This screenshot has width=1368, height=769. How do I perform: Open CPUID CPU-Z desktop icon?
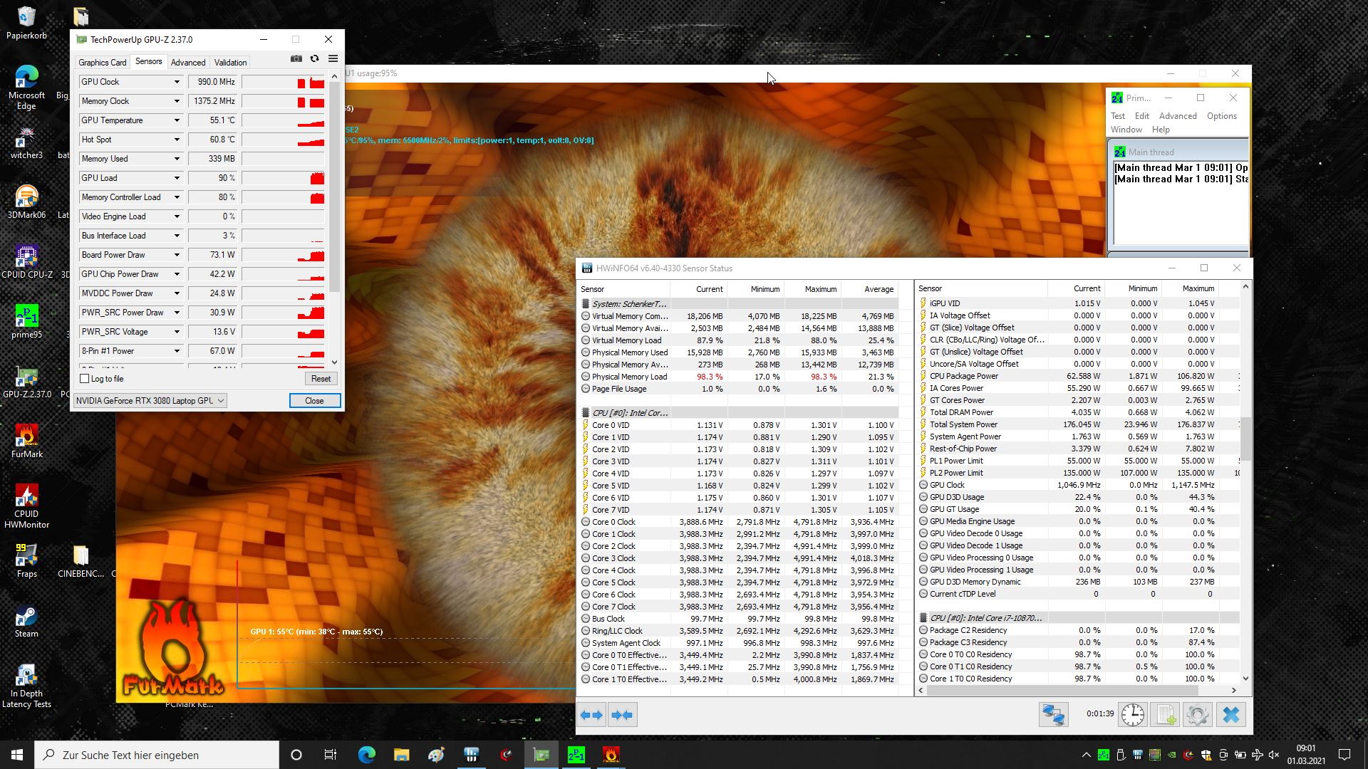(26, 262)
